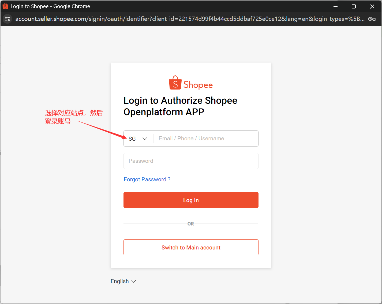Click the OR divider label
This screenshot has height=304, width=382.
(x=190, y=224)
